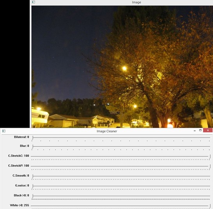Minimize the Image Cleaner window
The width and height of the screenshot is (213, 209).
(195, 131)
